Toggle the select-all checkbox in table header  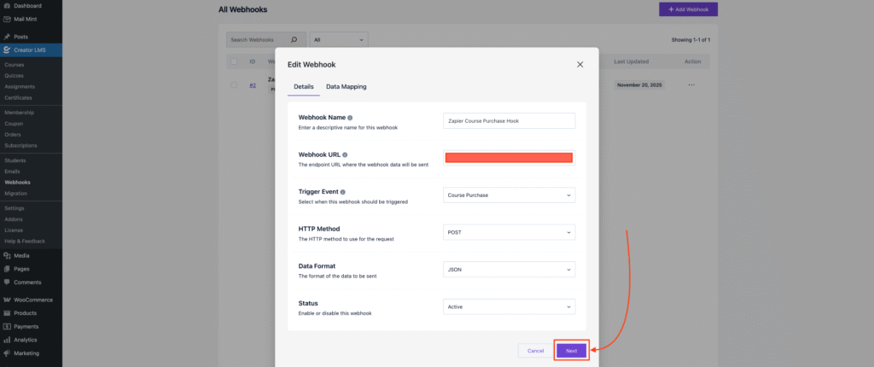234,61
